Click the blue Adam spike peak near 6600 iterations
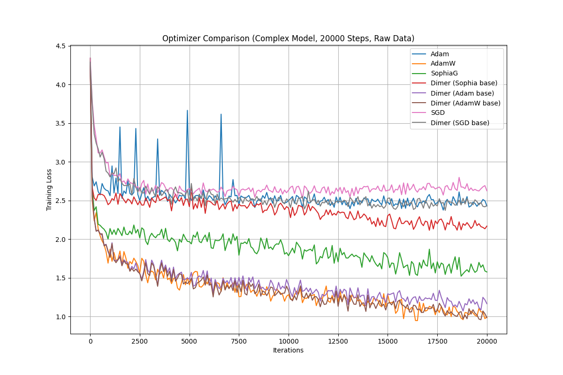This screenshot has height=375, width=563. click(221, 114)
